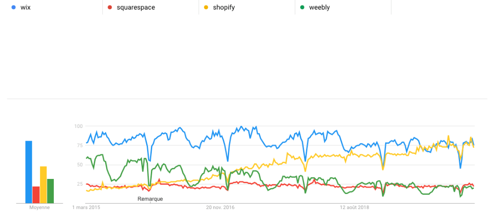Click the 100 value on the y-axis
488x224 pixels.
coord(78,126)
